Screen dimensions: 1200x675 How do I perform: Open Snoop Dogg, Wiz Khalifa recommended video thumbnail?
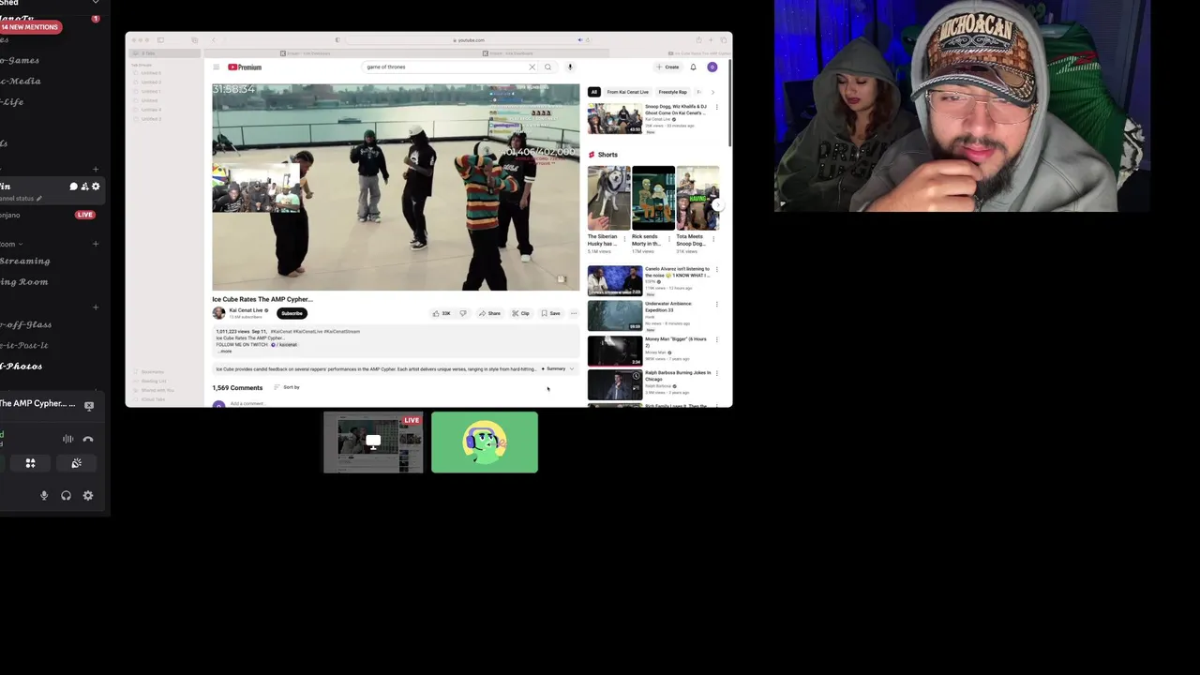point(615,119)
